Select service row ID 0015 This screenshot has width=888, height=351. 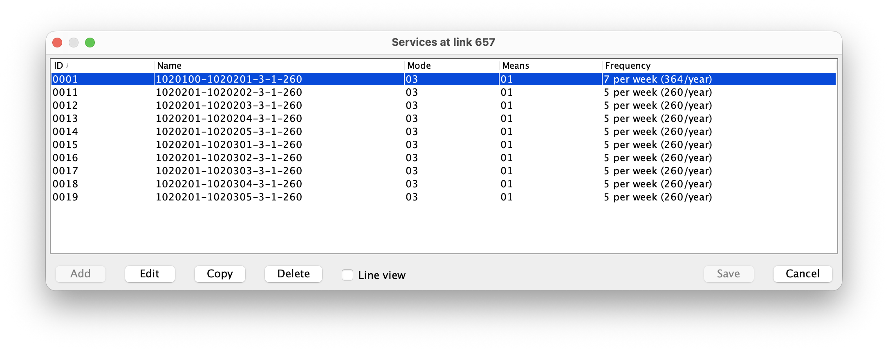point(444,144)
